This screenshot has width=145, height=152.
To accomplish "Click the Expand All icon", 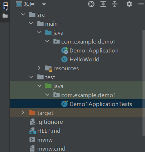I will tap(103, 4).
